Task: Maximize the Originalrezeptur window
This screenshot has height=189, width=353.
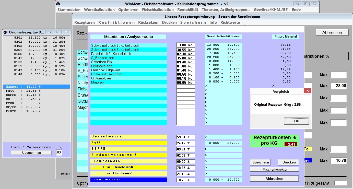Action: pyautogui.click(x=57, y=32)
